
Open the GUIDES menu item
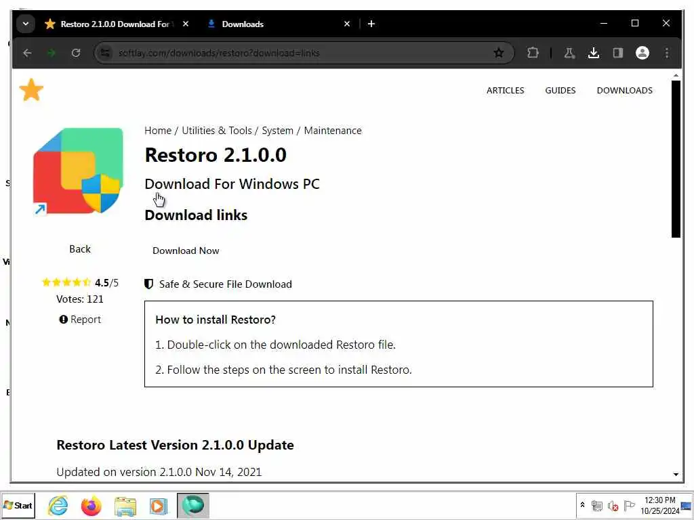click(560, 90)
